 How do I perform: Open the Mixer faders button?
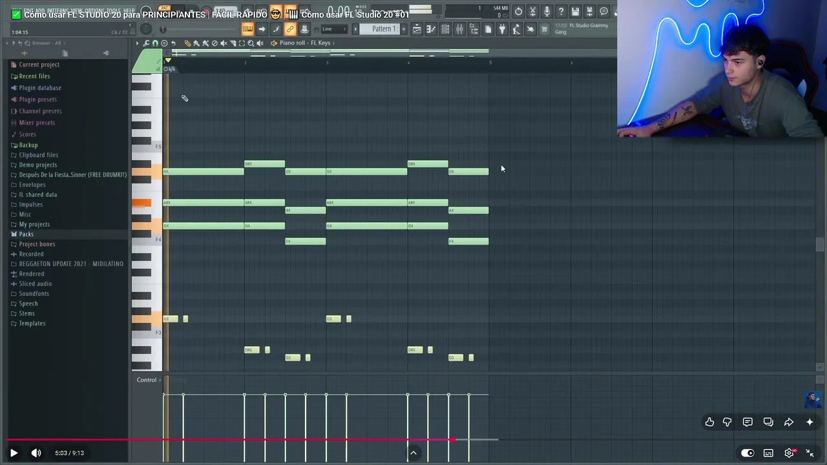pos(459,29)
